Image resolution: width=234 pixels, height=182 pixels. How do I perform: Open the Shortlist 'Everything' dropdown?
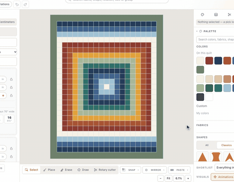tap(224, 167)
